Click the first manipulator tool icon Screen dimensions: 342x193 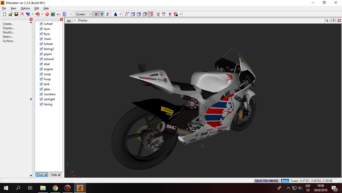pos(158,14)
